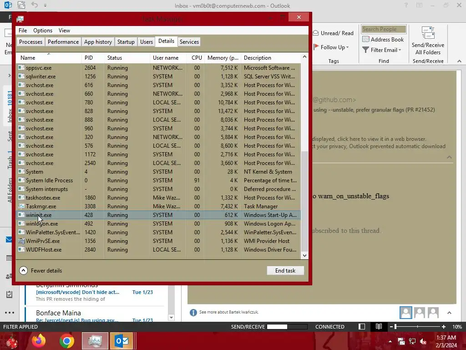Sort processes by User name column header
Image resolution: width=466 pixels, height=350 pixels.
pyautogui.click(x=168, y=58)
